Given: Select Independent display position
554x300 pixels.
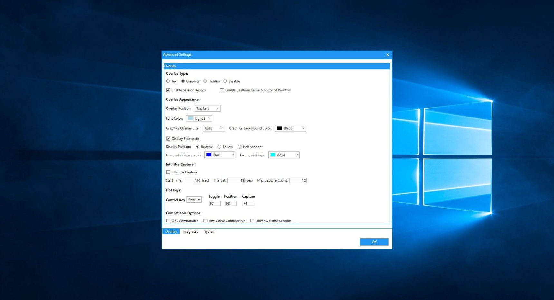Looking at the screenshot, I should click(239, 147).
